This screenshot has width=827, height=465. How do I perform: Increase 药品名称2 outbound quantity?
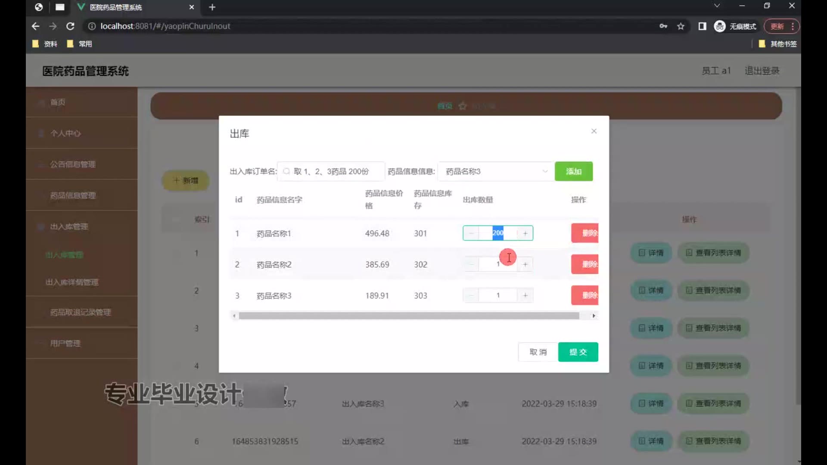click(525, 264)
